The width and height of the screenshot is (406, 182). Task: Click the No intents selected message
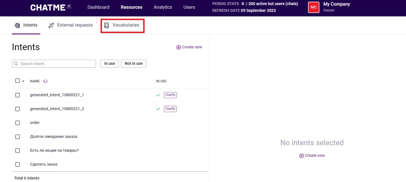[312, 143]
